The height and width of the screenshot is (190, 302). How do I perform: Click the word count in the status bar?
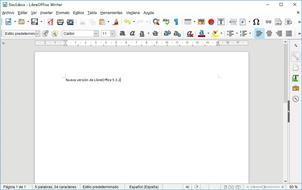pos(56,187)
